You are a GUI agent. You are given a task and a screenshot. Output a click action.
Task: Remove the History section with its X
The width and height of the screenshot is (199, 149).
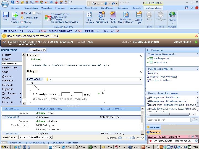(140, 72)
